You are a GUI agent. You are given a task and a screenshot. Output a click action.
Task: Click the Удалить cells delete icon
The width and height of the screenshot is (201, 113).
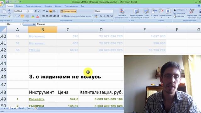(161, 11)
